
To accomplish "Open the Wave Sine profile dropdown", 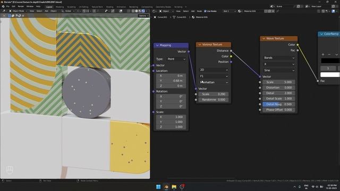I will pos(279,71).
